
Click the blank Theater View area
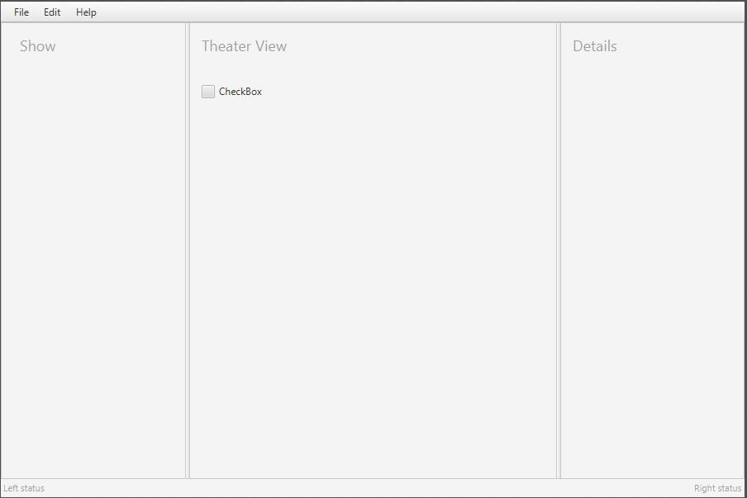click(372, 289)
